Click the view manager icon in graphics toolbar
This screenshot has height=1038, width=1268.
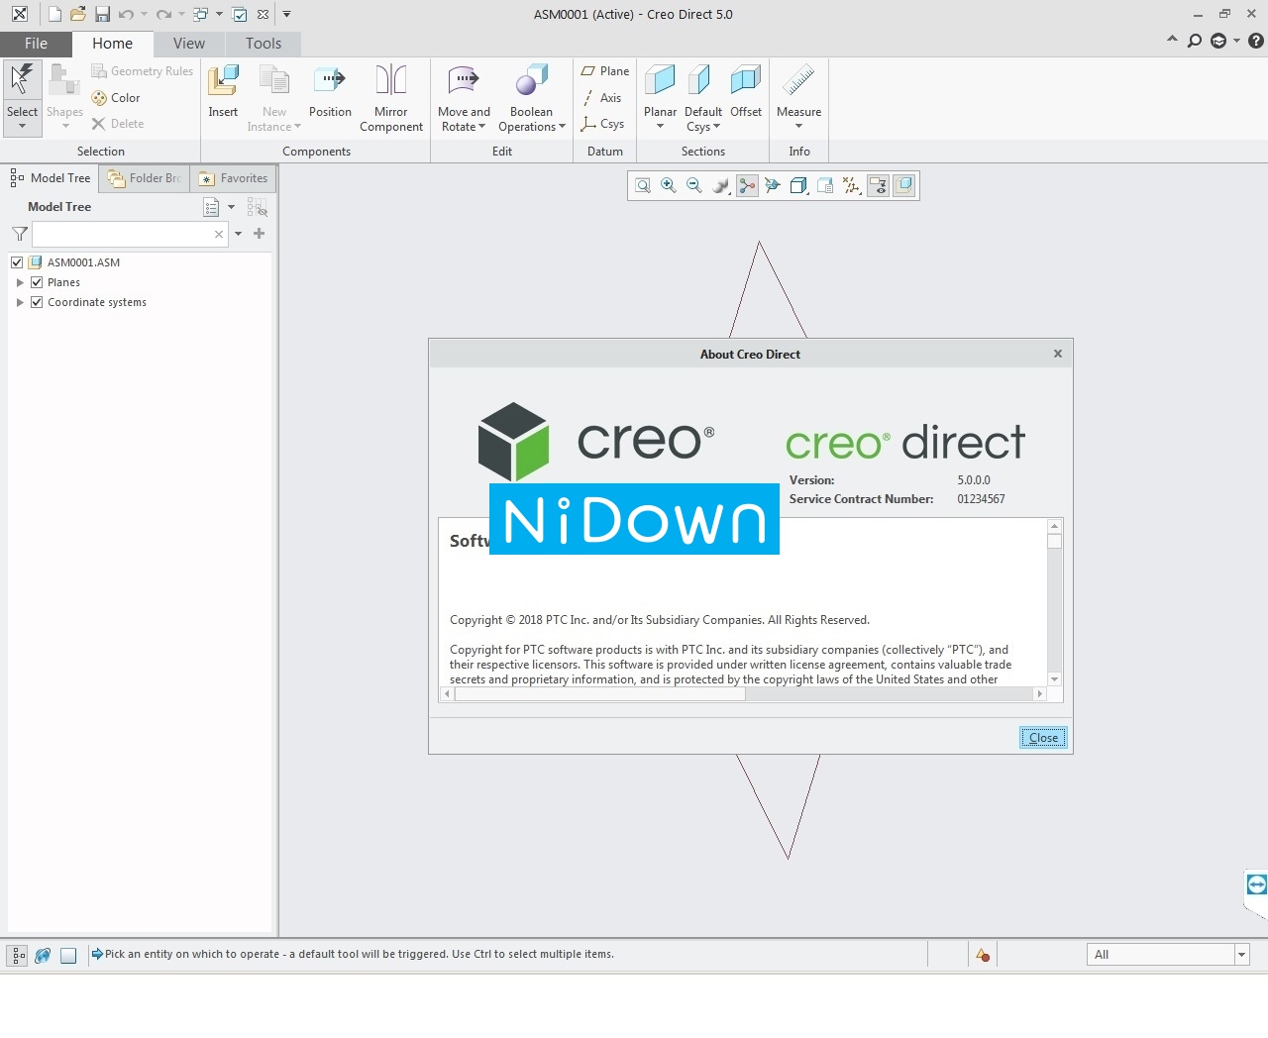tap(825, 185)
